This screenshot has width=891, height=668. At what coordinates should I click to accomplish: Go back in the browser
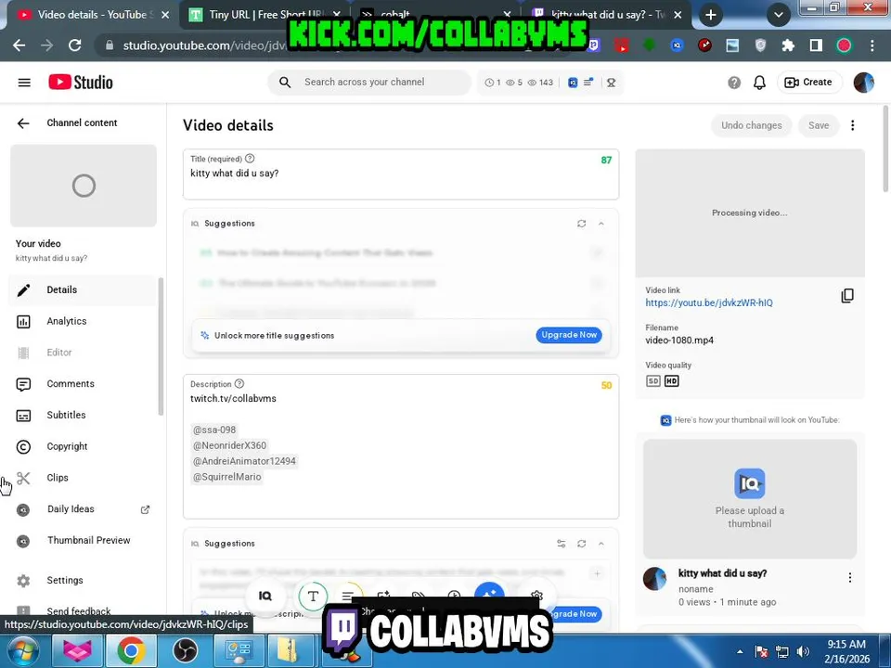(19, 45)
